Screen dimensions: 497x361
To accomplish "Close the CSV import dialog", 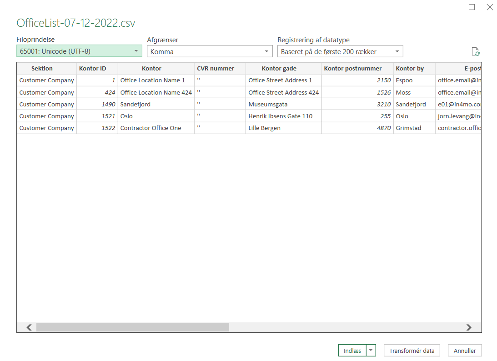I will tap(489, 7).
